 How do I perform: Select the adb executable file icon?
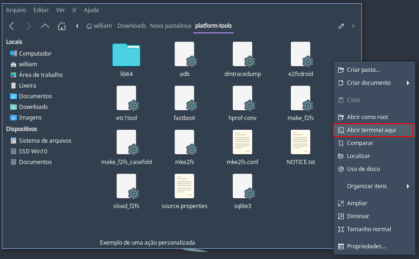pos(186,54)
